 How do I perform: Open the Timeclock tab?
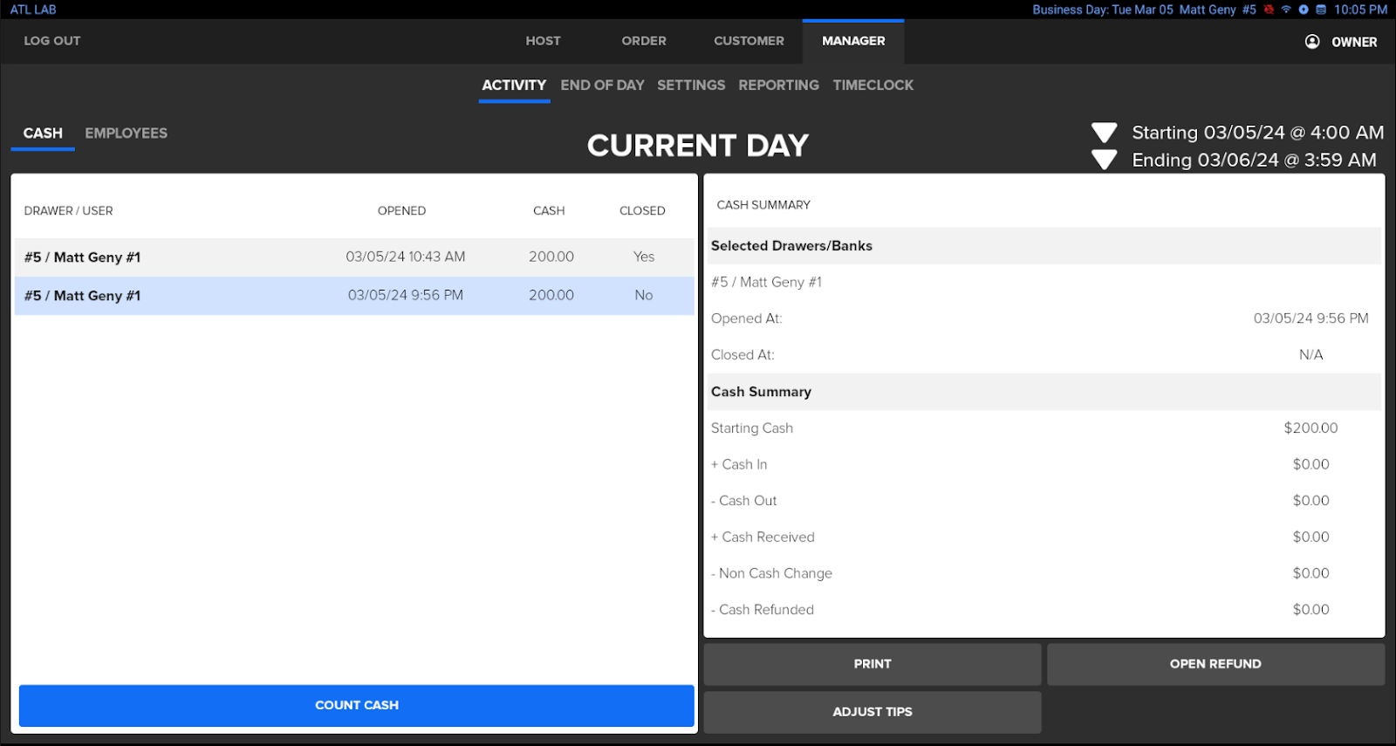tap(872, 86)
